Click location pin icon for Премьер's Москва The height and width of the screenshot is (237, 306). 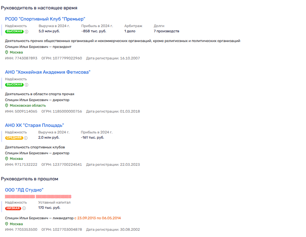point(7,52)
